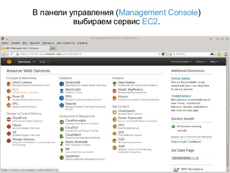This screenshot has height=173, width=230.
Task: Click the search binoculars icon
Action: pyautogui.click(x=212, y=54)
